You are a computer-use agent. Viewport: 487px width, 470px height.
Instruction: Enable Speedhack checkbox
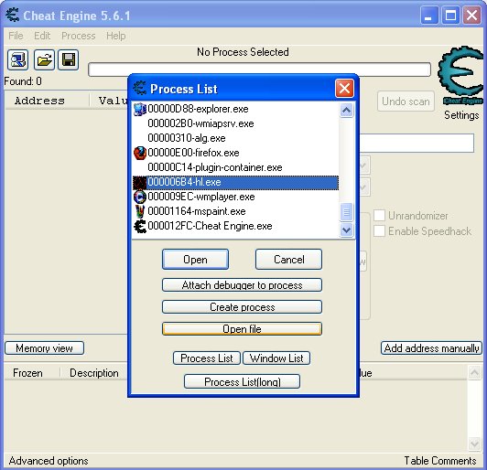[x=379, y=230]
